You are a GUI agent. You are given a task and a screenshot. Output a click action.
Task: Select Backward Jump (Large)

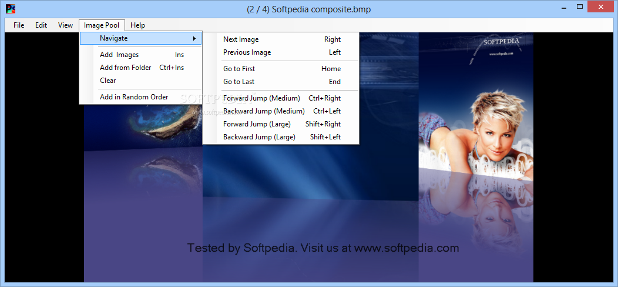[281, 137]
